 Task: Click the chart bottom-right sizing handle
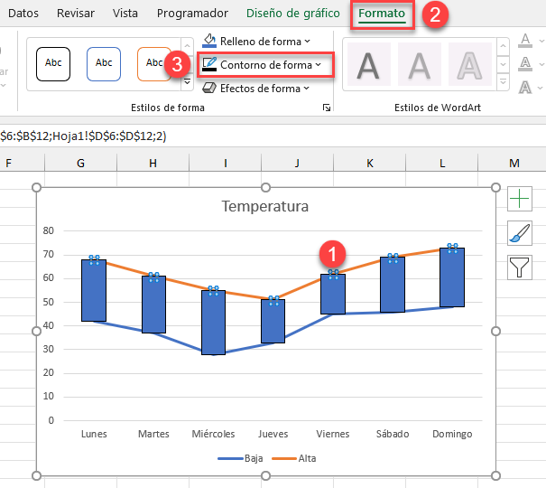click(495, 475)
